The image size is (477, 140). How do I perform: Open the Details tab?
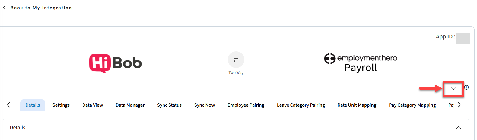coord(33,105)
